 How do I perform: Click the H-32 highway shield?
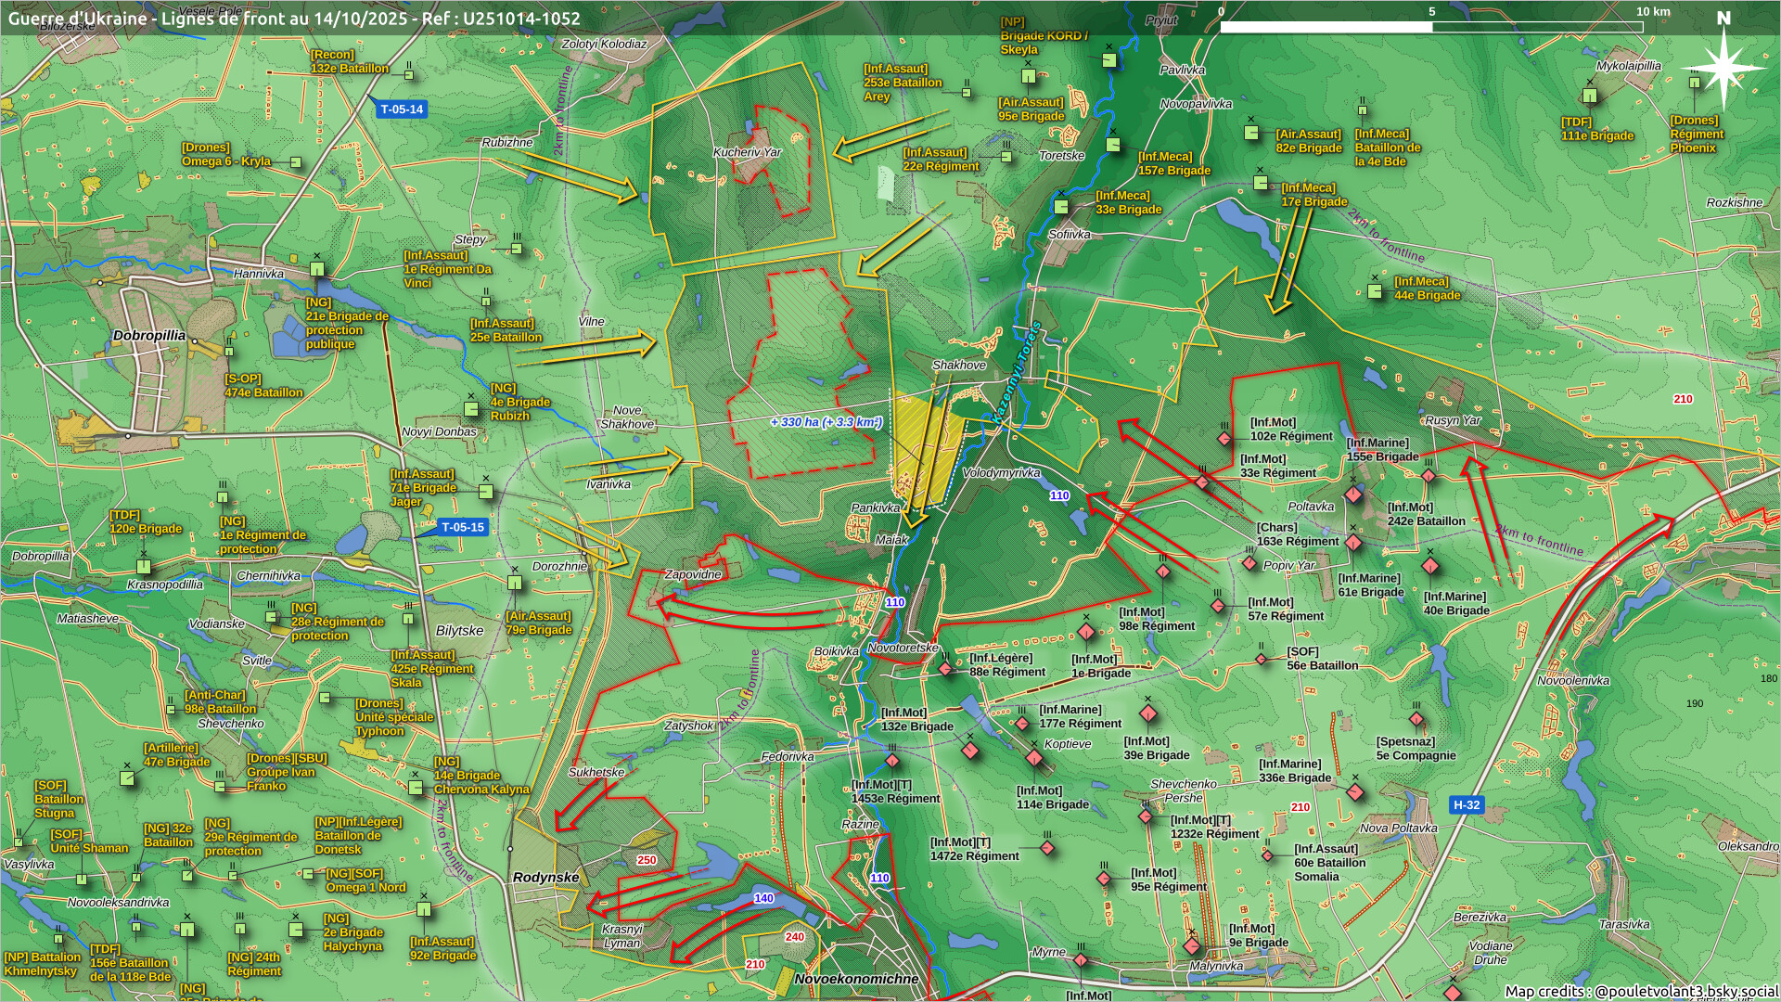pyautogui.click(x=1467, y=804)
